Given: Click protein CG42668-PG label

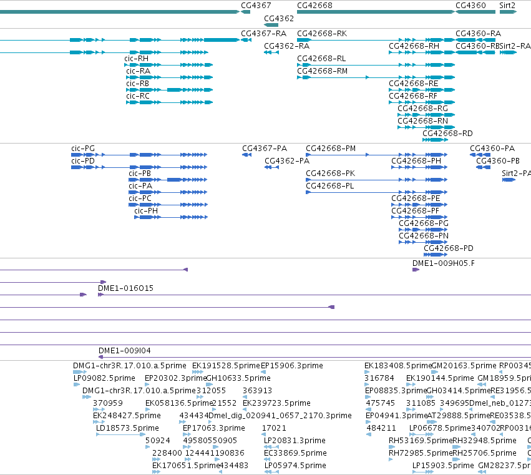Looking at the screenshot, I should [424, 223].
